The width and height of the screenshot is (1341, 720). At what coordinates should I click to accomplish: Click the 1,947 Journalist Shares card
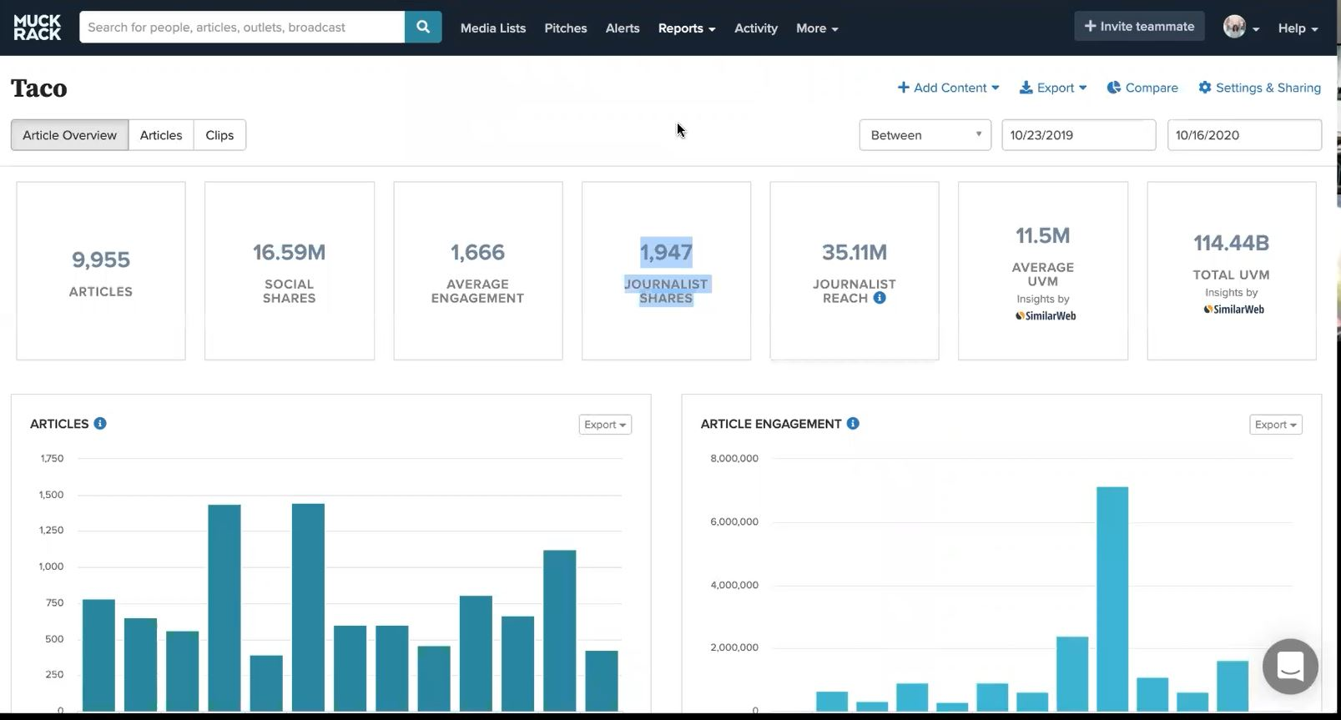(666, 271)
